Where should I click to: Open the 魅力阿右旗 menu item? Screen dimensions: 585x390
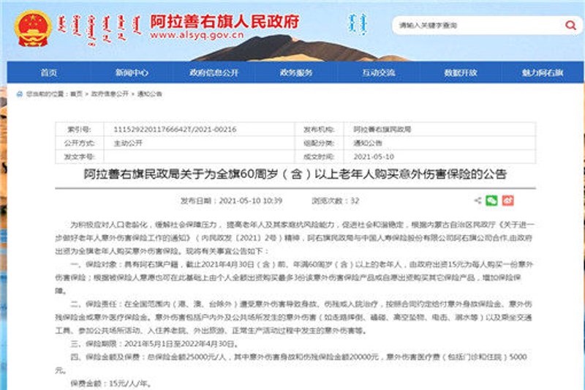click(543, 72)
